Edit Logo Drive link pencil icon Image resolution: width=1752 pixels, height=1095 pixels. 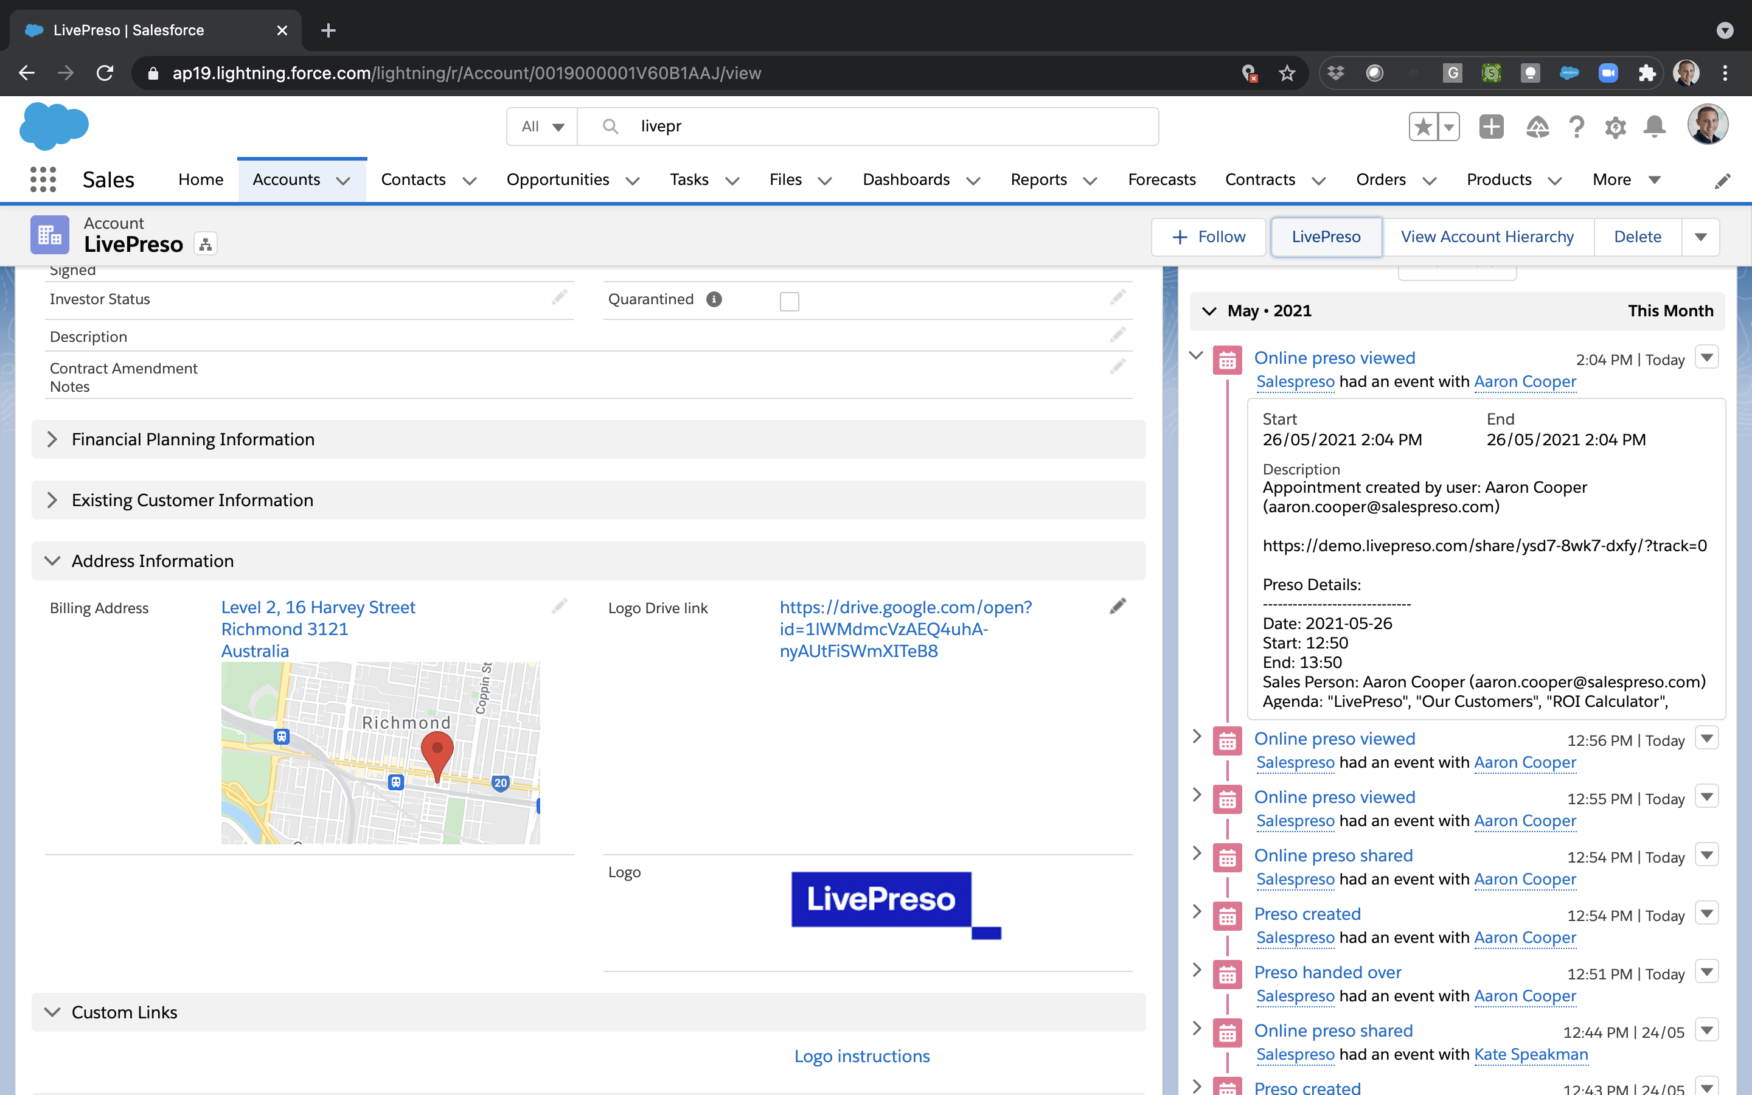pos(1118,606)
